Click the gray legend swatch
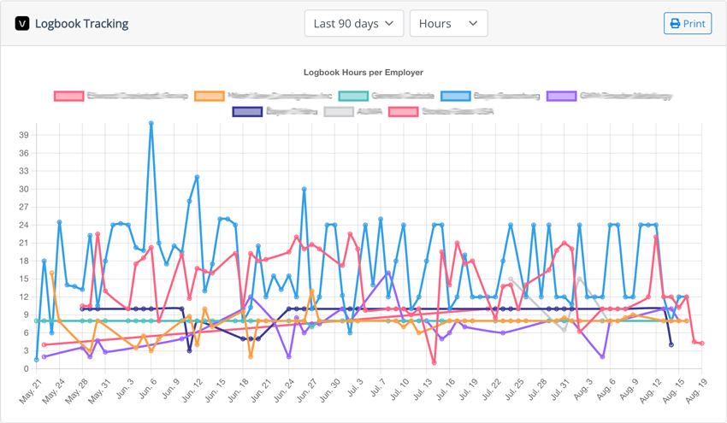This screenshot has width=727, height=423. (x=338, y=111)
